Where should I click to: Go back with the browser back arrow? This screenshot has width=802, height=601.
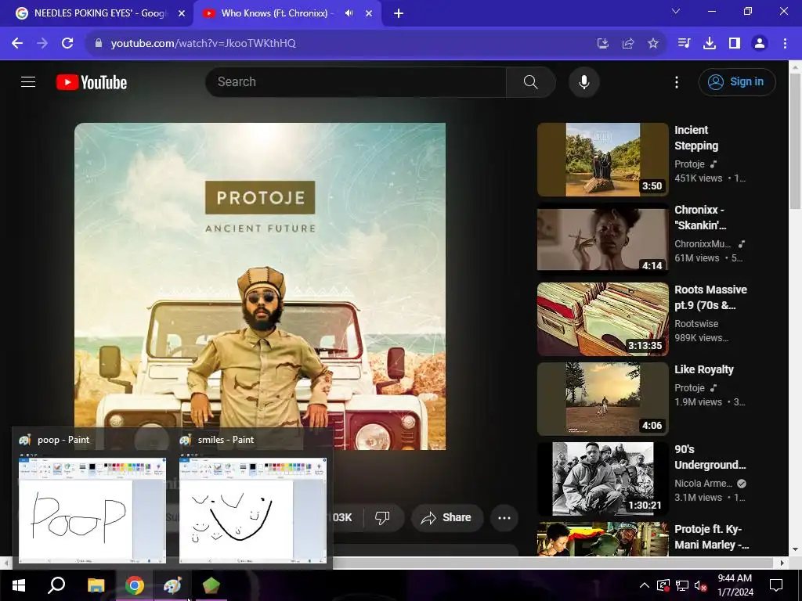[17, 44]
